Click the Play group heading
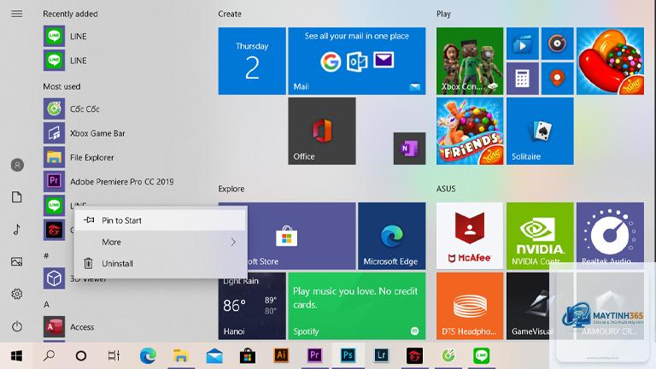656x369 pixels. (x=443, y=14)
